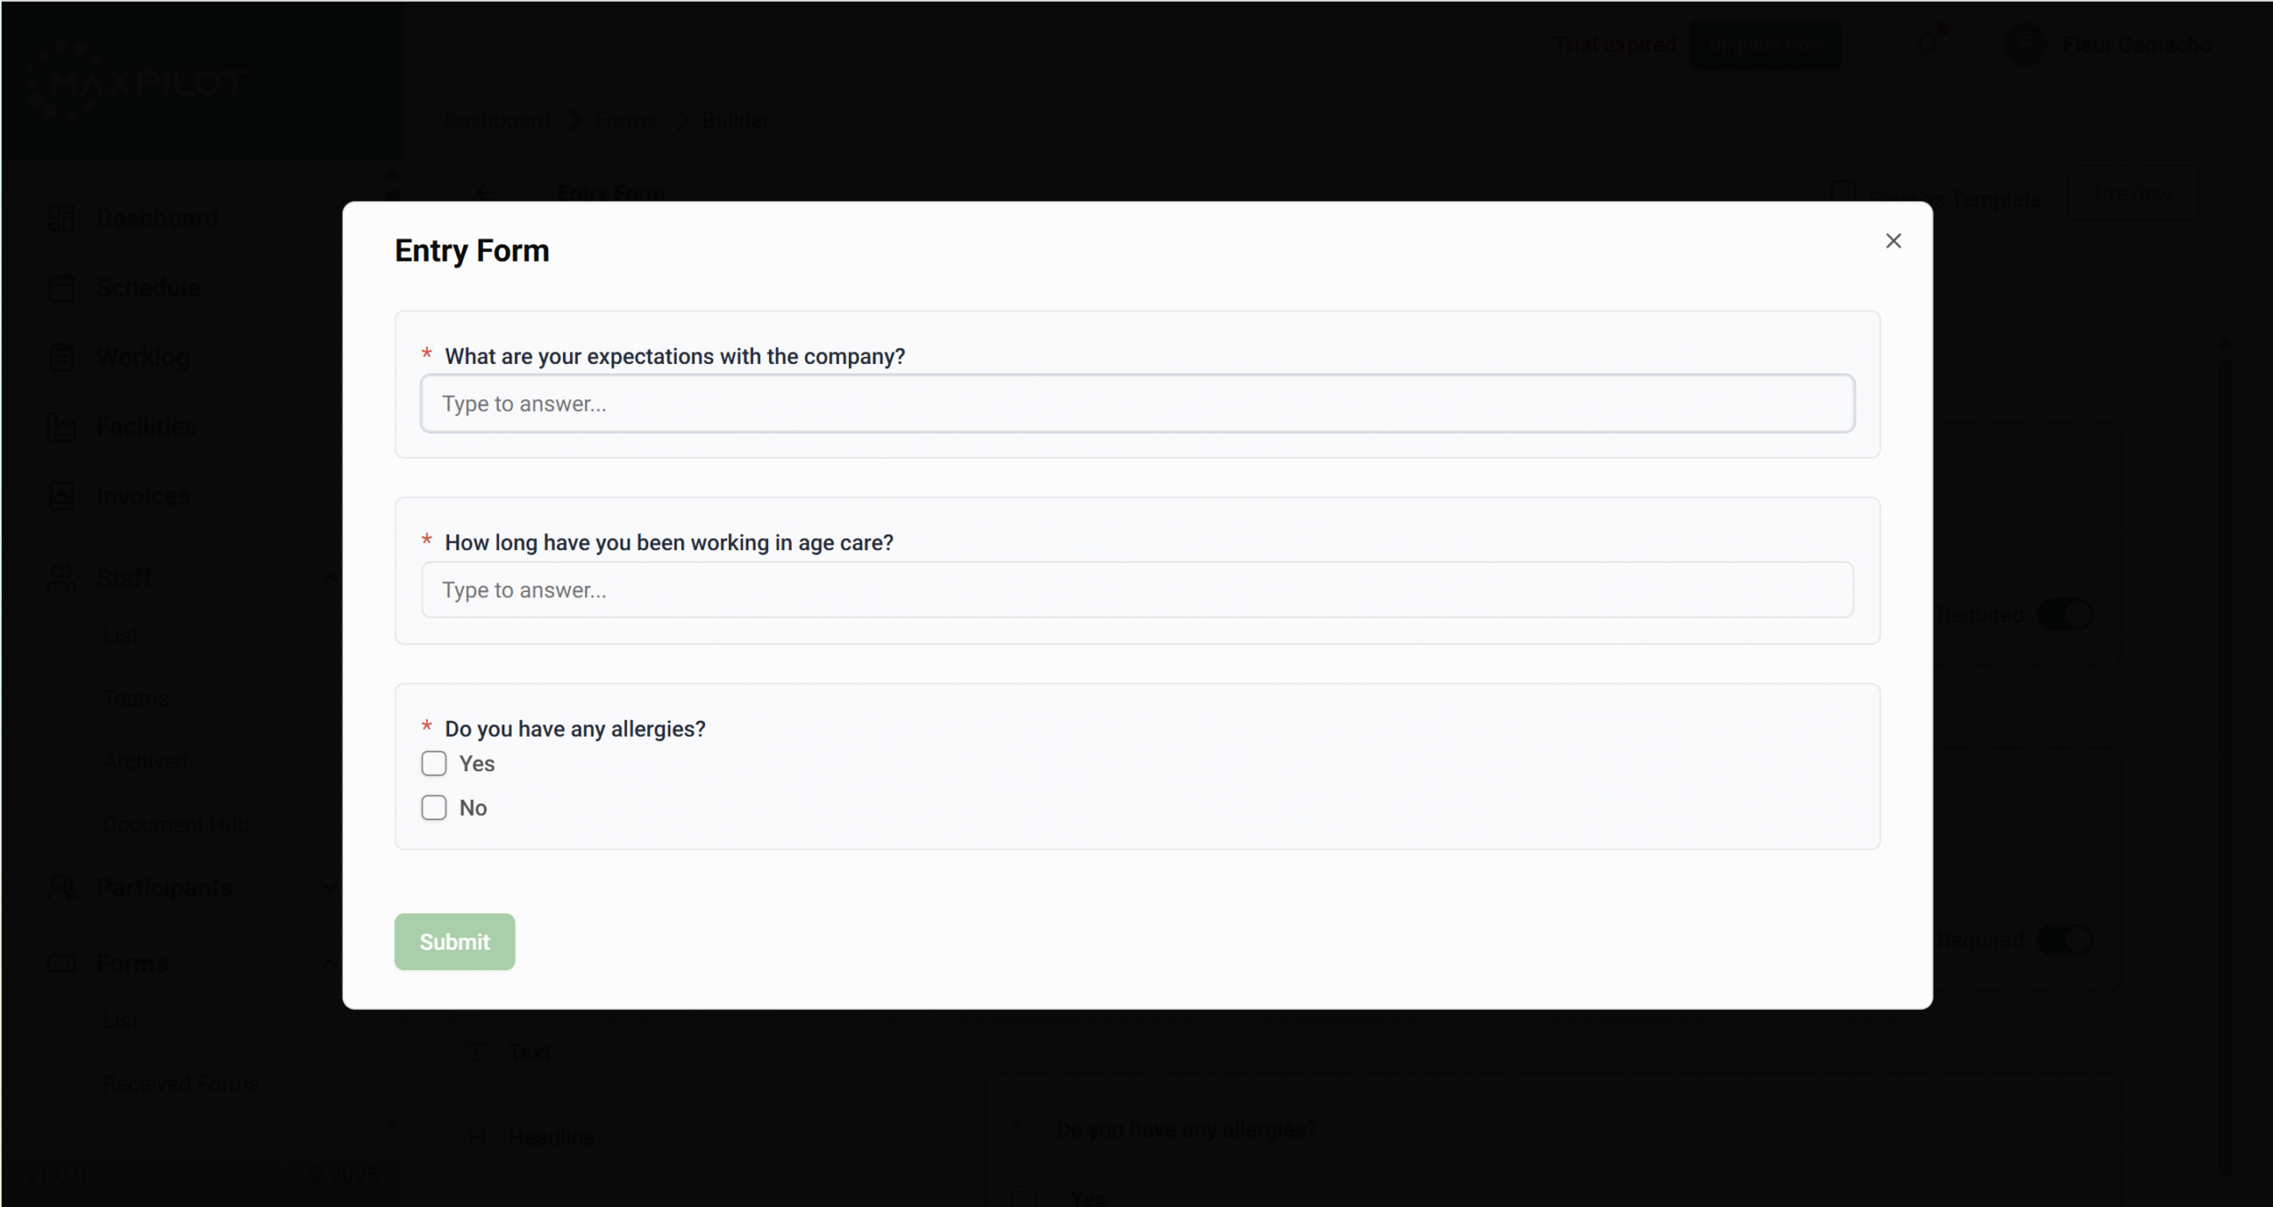Viewport: 2273px width, 1207px height.
Task: Tick the Save as Template checkbox
Action: [x=1843, y=194]
